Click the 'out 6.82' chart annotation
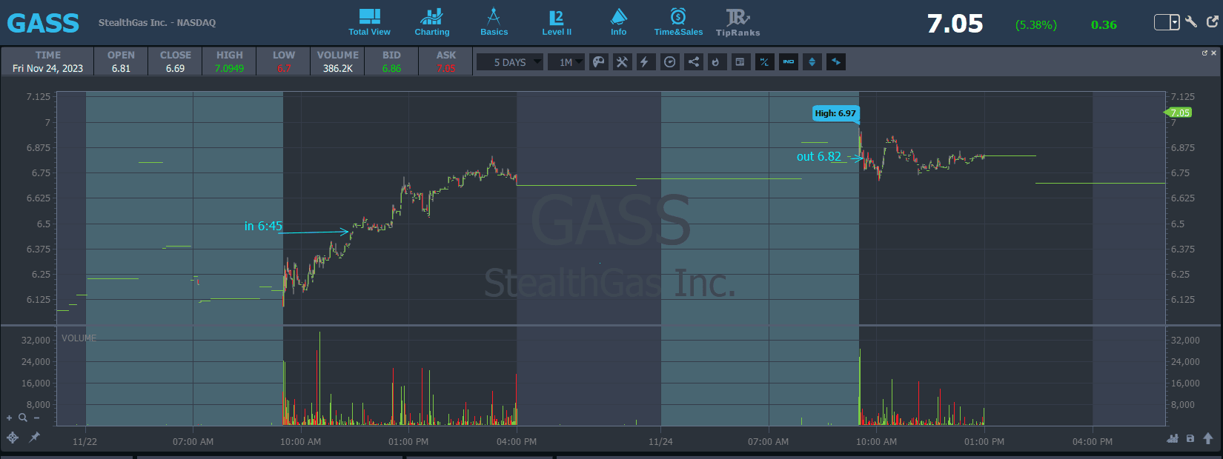 pyautogui.click(x=819, y=156)
